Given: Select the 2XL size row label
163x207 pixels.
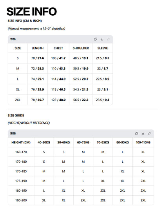Looking at the screenshot, I should [18, 100].
